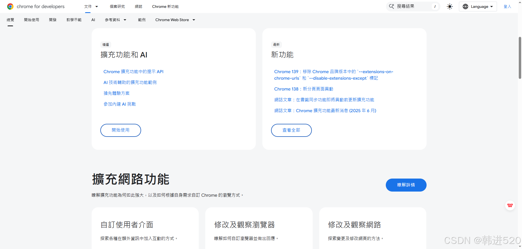The width and height of the screenshot is (522, 249).
Task: Select the AI tab
Action: [93, 20]
